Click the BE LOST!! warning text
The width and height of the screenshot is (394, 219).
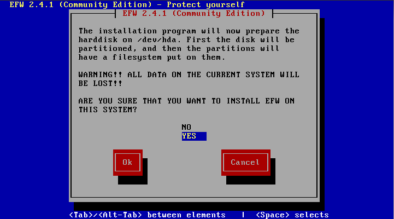pyautogui.click(x=100, y=84)
